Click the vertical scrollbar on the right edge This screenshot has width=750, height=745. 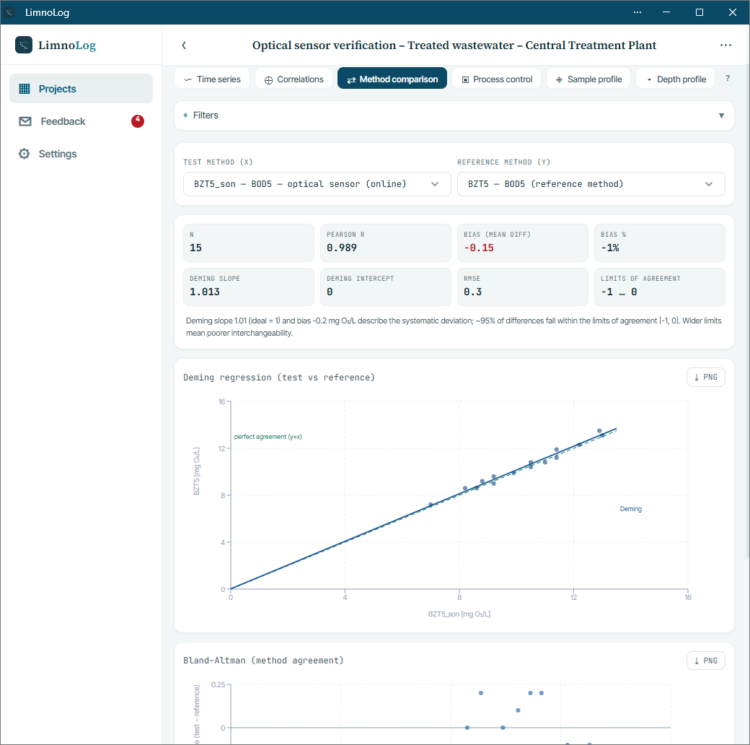[748, 311]
